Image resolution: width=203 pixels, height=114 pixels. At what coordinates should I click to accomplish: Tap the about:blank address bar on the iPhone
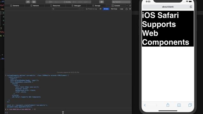click(x=168, y=7)
